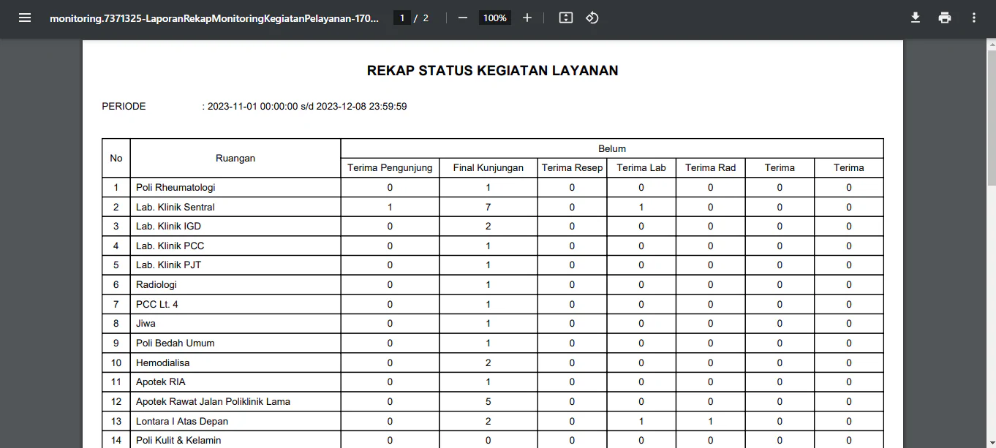The width and height of the screenshot is (996, 448).
Task: Click Final Kunjungan value 5 for Apotek Rawat Jalan
Action: point(488,402)
